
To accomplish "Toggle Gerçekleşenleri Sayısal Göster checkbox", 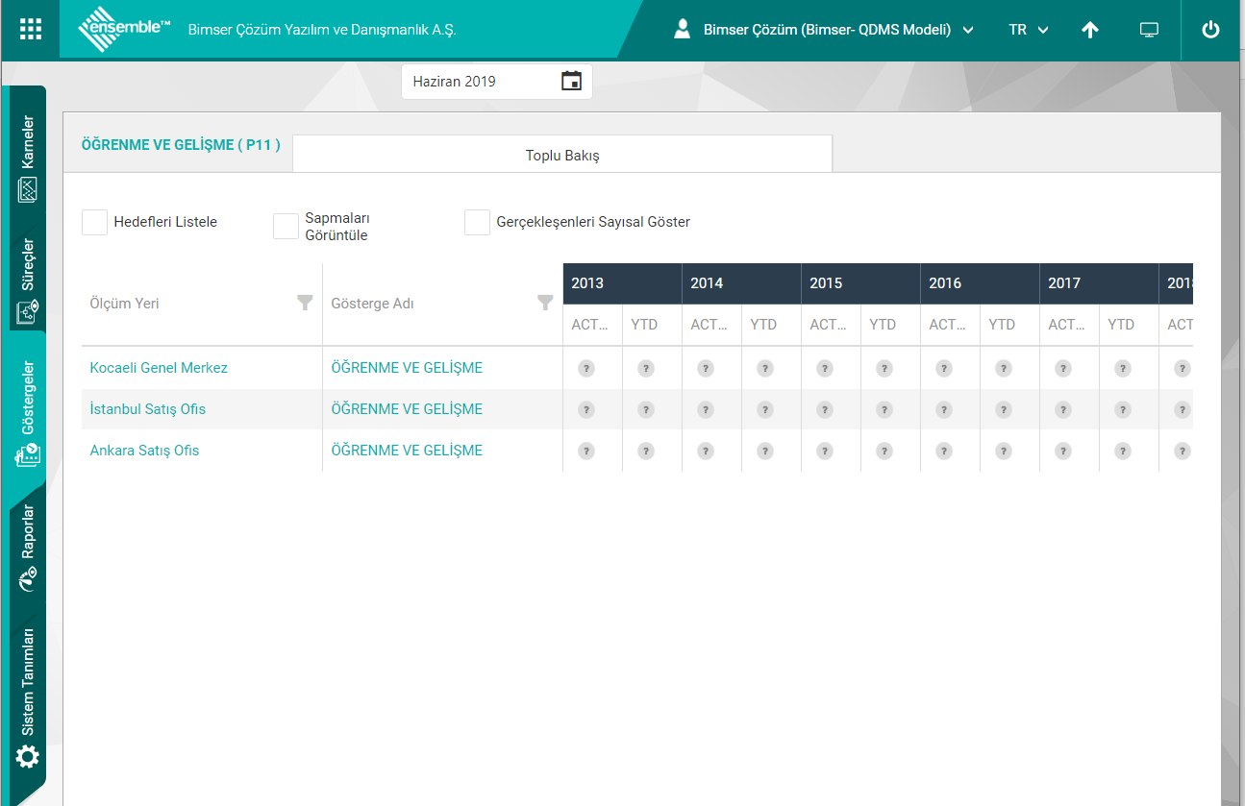I will click(477, 222).
